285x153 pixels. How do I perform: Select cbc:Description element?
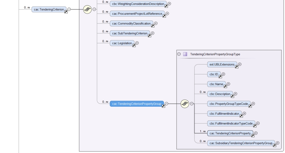coord(220,94)
